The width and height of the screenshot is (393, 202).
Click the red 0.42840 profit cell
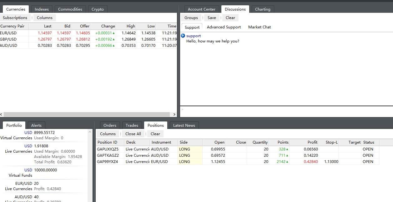coord(311,161)
